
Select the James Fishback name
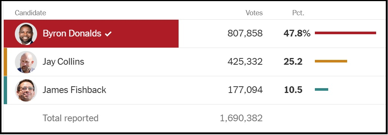74,90
